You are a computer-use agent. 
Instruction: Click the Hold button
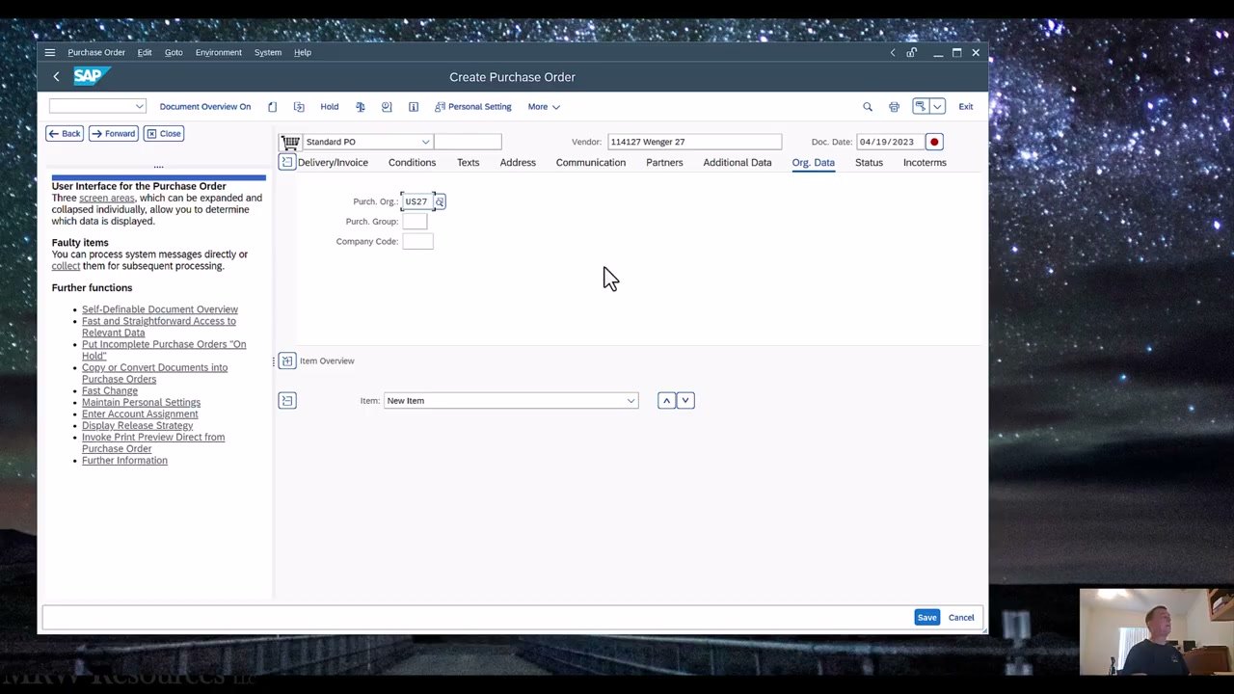pos(330,107)
